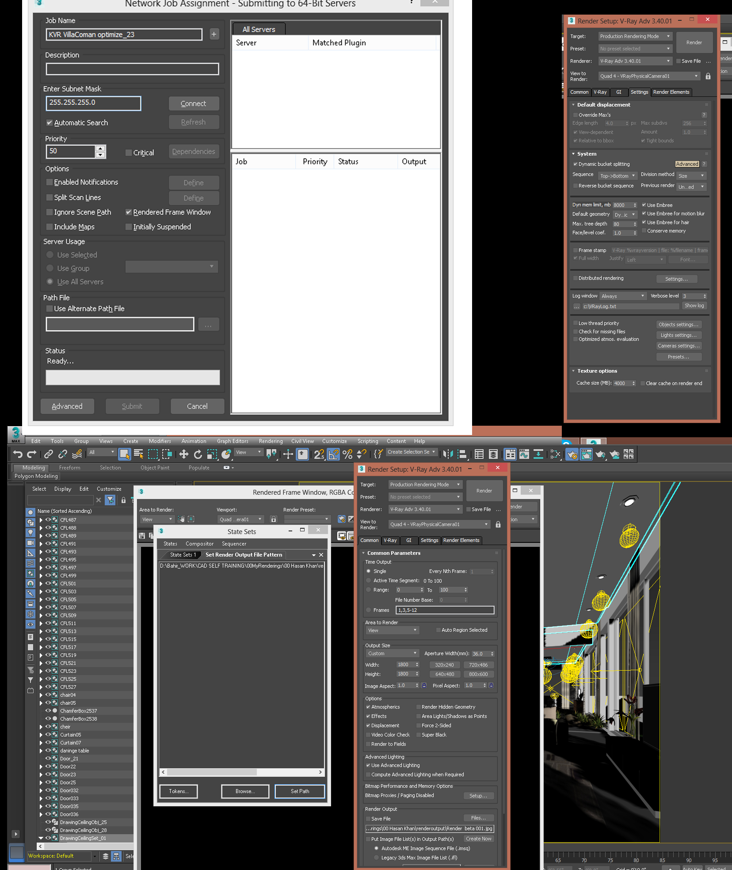Image resolution: width=732 pixels, height=870 pixels.
Task: Toggle the Snaps icon in the toolbar
Action: tap(319, 454)
